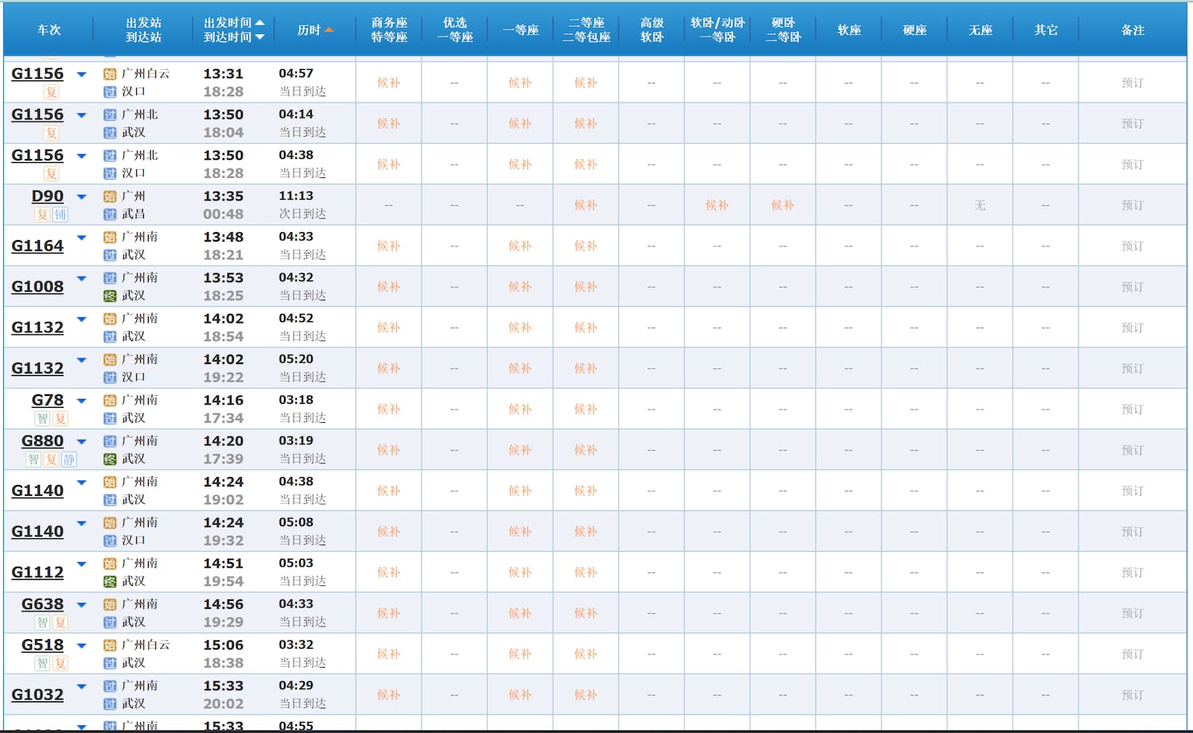Screen dimensions: 1193x733
Task: Sort by 到达时间 arrival time header
Action: tap(234, 37)
